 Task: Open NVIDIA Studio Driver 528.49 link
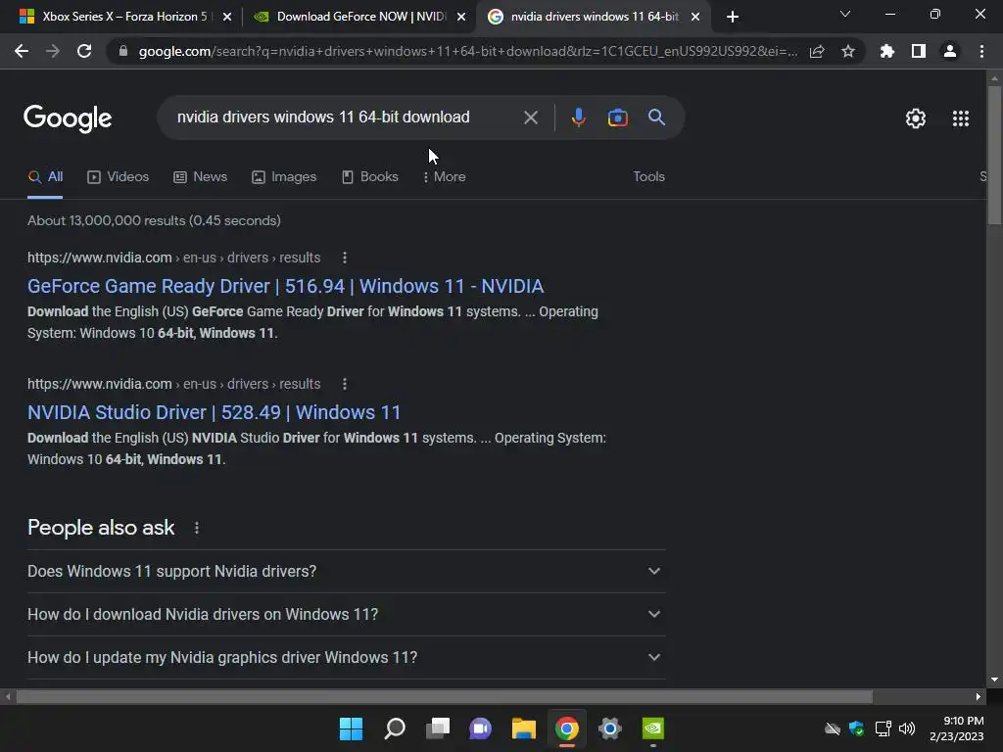(214, 412)
